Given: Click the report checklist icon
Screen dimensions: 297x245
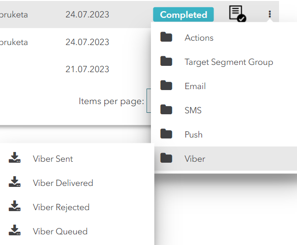Looking at the screenshot, I should click(x=237, y=14).
